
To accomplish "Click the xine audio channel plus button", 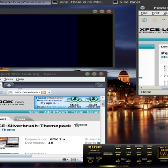I will [x=118, y=161].
